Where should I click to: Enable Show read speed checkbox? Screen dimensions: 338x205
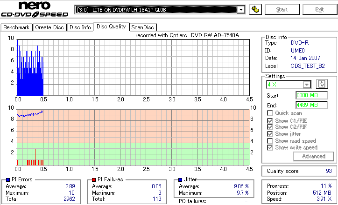[270, 141]
